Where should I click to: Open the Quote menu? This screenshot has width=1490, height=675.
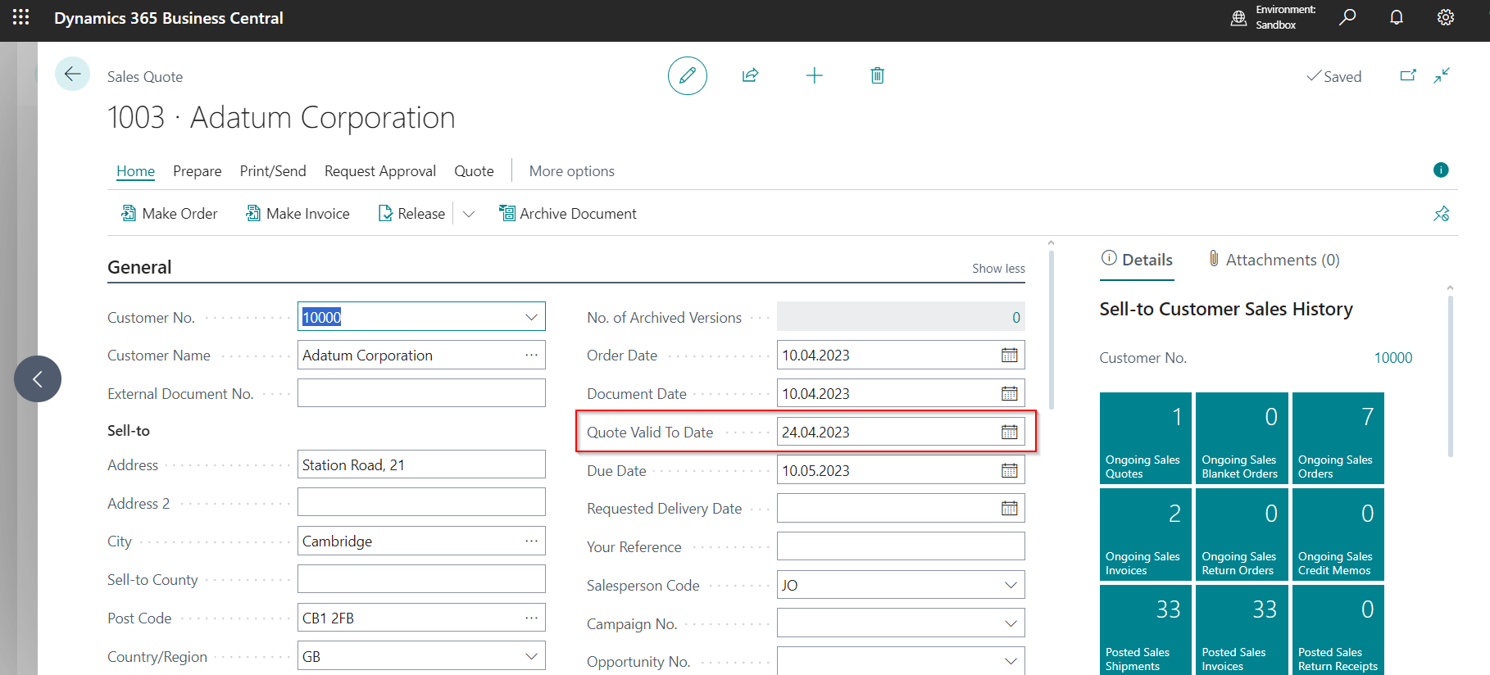pyautogui.click(x=474, y=171)
